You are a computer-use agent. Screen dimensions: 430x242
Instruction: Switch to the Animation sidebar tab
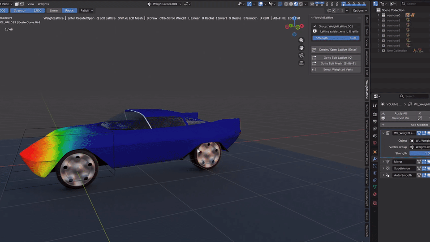(x=367, y=58)
